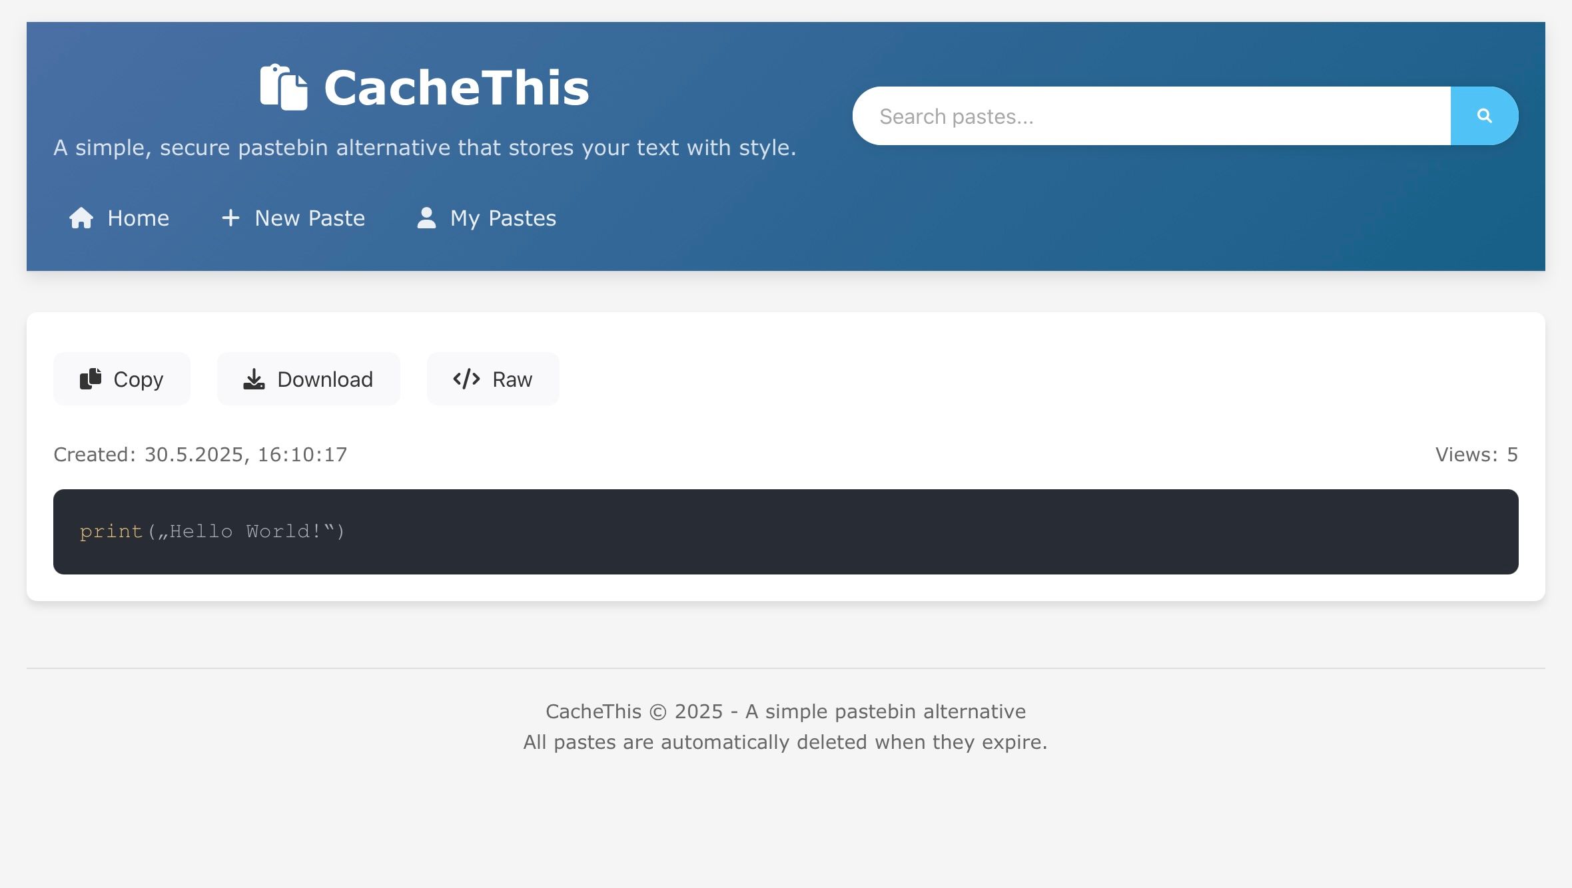Viewport: 1572px width, 888px height.
Task: Click the download arrow icon
Action: tap(254, 379)
